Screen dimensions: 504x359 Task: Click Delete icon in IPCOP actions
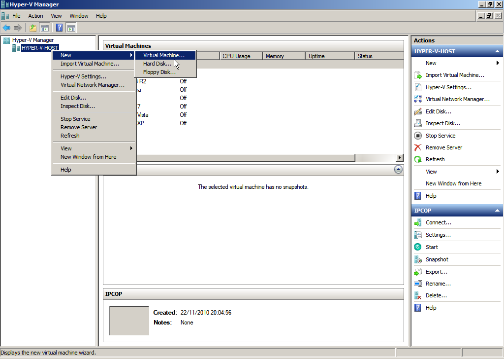(418, 295)
